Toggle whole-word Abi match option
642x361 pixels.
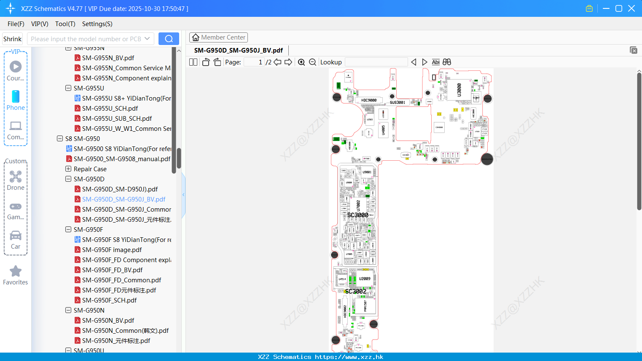pyautogui.click(x=435, y=62)
